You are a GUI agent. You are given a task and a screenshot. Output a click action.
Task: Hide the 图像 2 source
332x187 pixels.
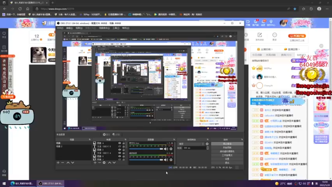(x=120, y=150)
